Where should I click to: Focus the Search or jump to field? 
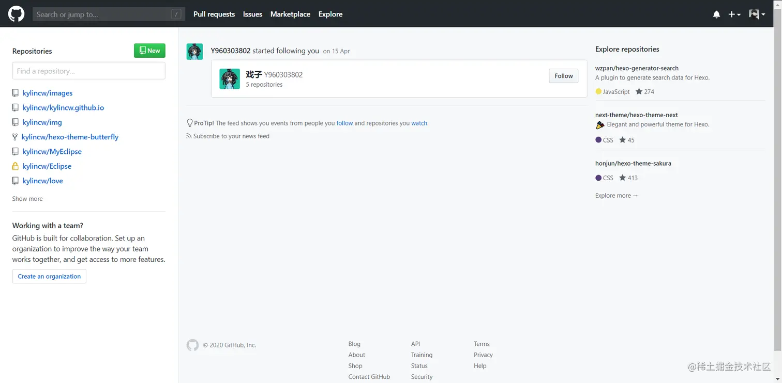(109, 14)
